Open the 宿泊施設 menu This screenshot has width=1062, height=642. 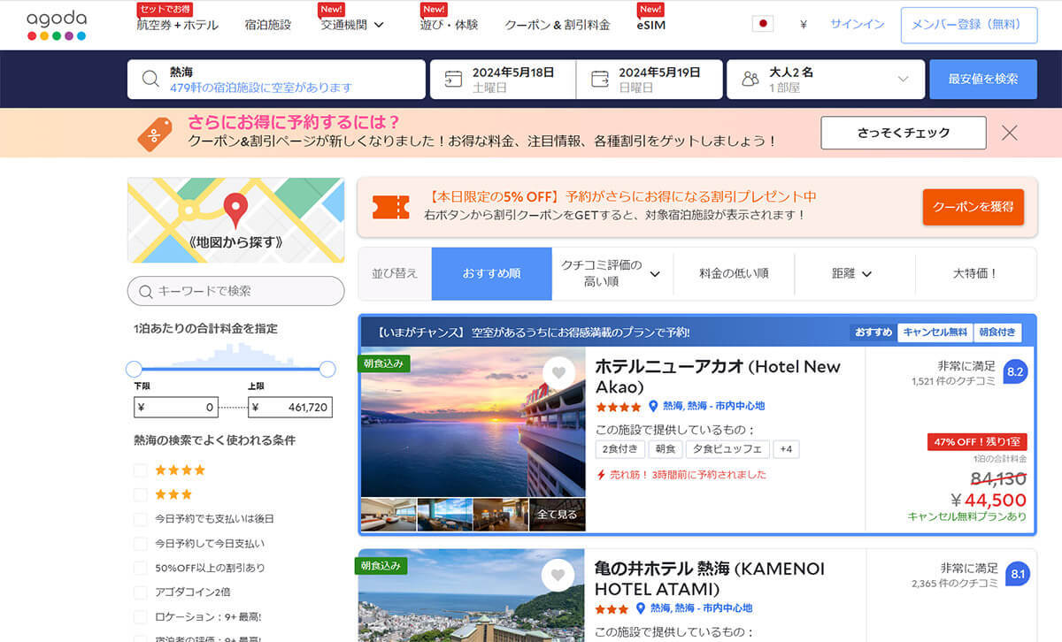point(267,25)
